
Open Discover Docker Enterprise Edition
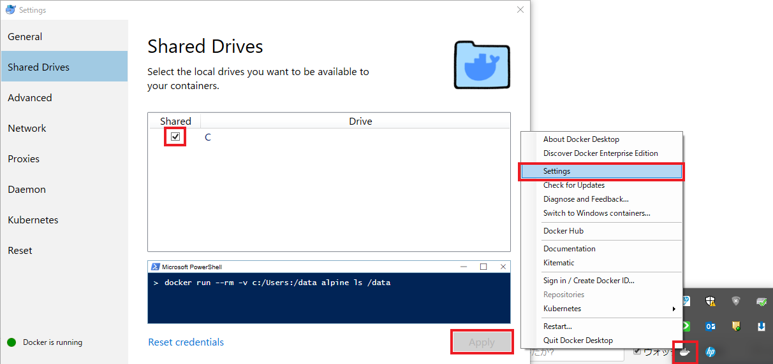click(x=601, y=153)
